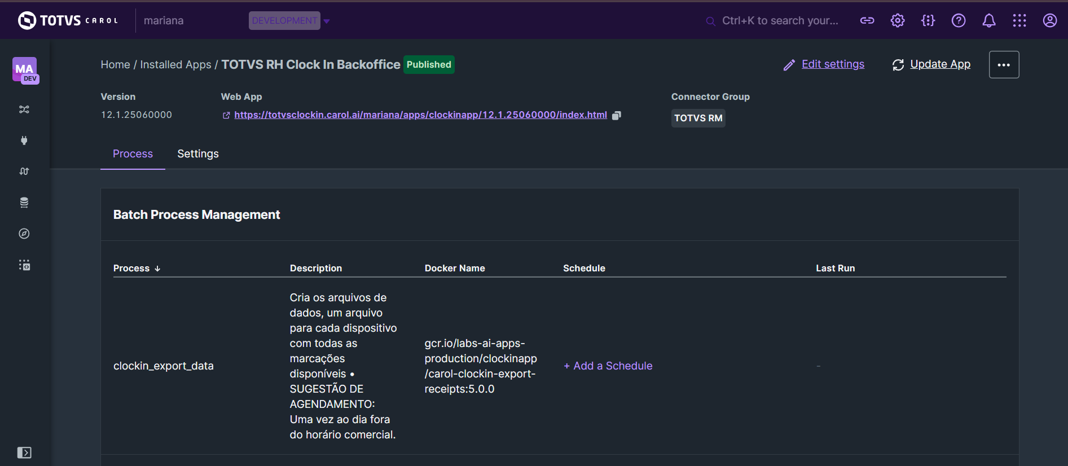This screenshot has height=466, width=1068.
Task: Open the data mapping sidebar icon
Action: [24, 172]
